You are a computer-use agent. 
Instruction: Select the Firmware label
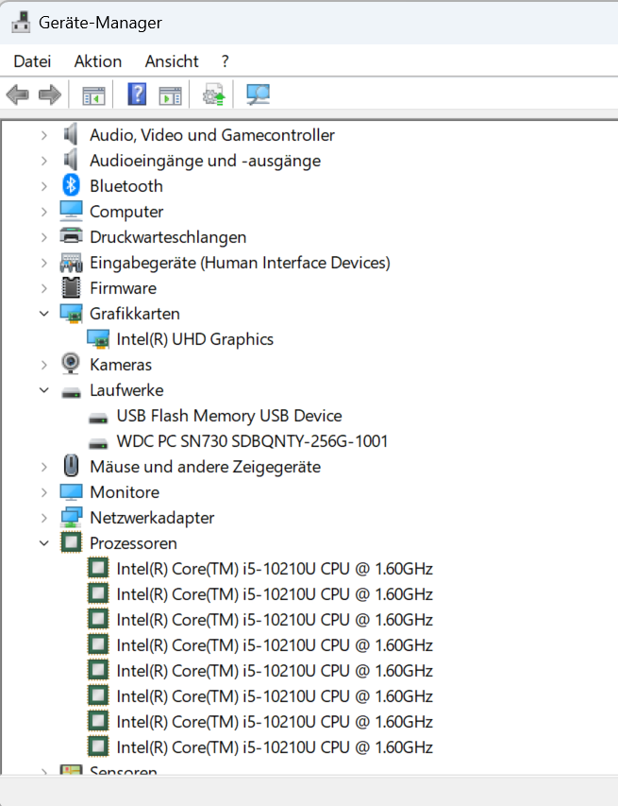click(x=124, y=288)
